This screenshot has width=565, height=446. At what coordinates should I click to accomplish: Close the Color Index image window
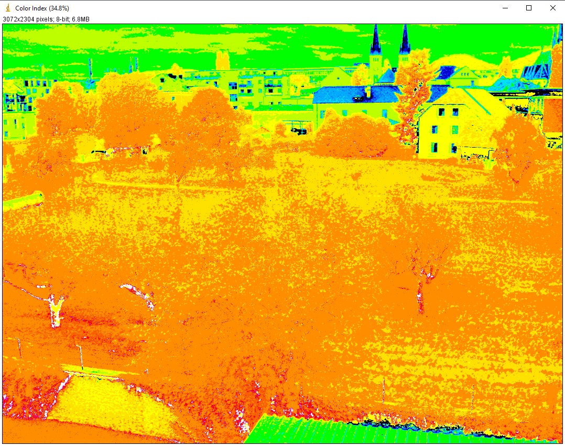[553, 8]
